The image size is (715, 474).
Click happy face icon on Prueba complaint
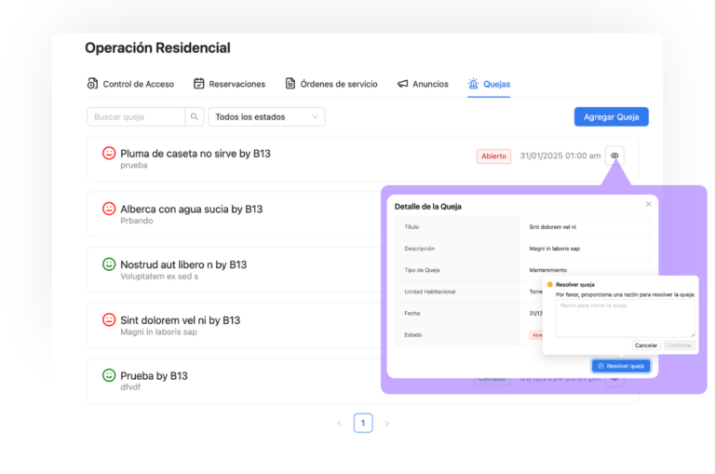[x=109, y=375]
